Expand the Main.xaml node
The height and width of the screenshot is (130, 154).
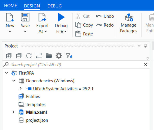coord(13,112)
